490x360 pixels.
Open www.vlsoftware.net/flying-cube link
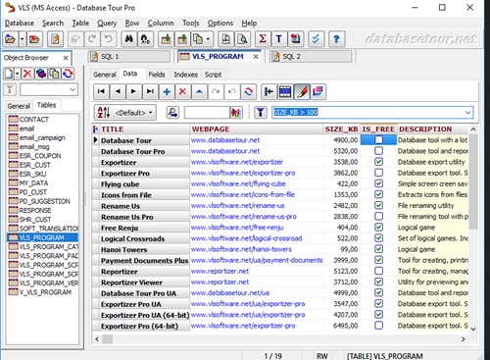(x=238, y=183)
